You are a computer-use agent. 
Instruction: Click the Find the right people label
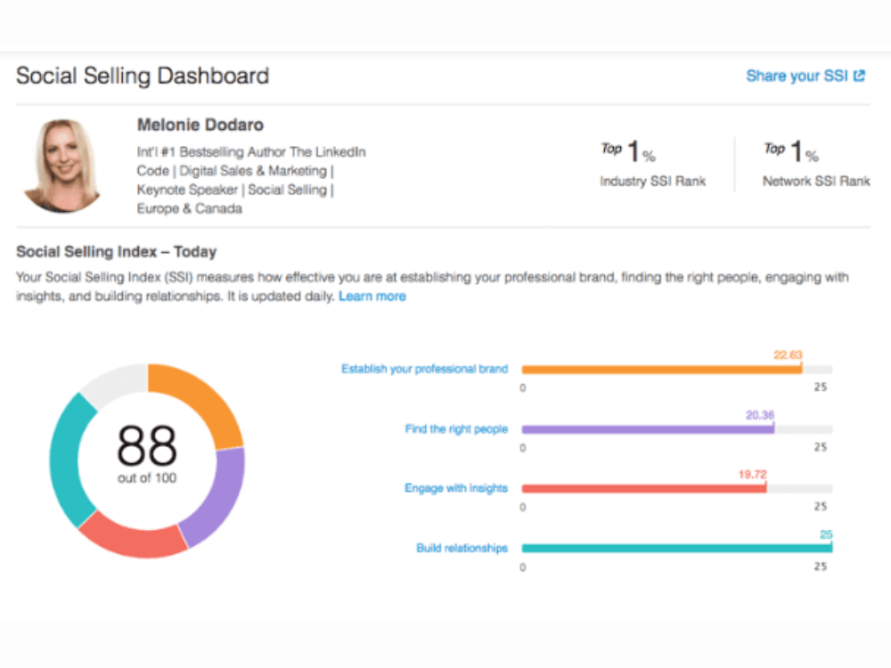pos(457,428)
